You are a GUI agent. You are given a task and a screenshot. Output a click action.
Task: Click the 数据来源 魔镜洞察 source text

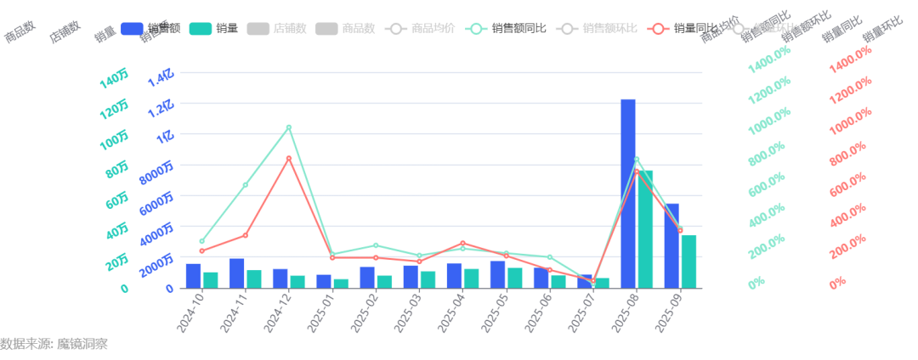(x=54, y=344)
